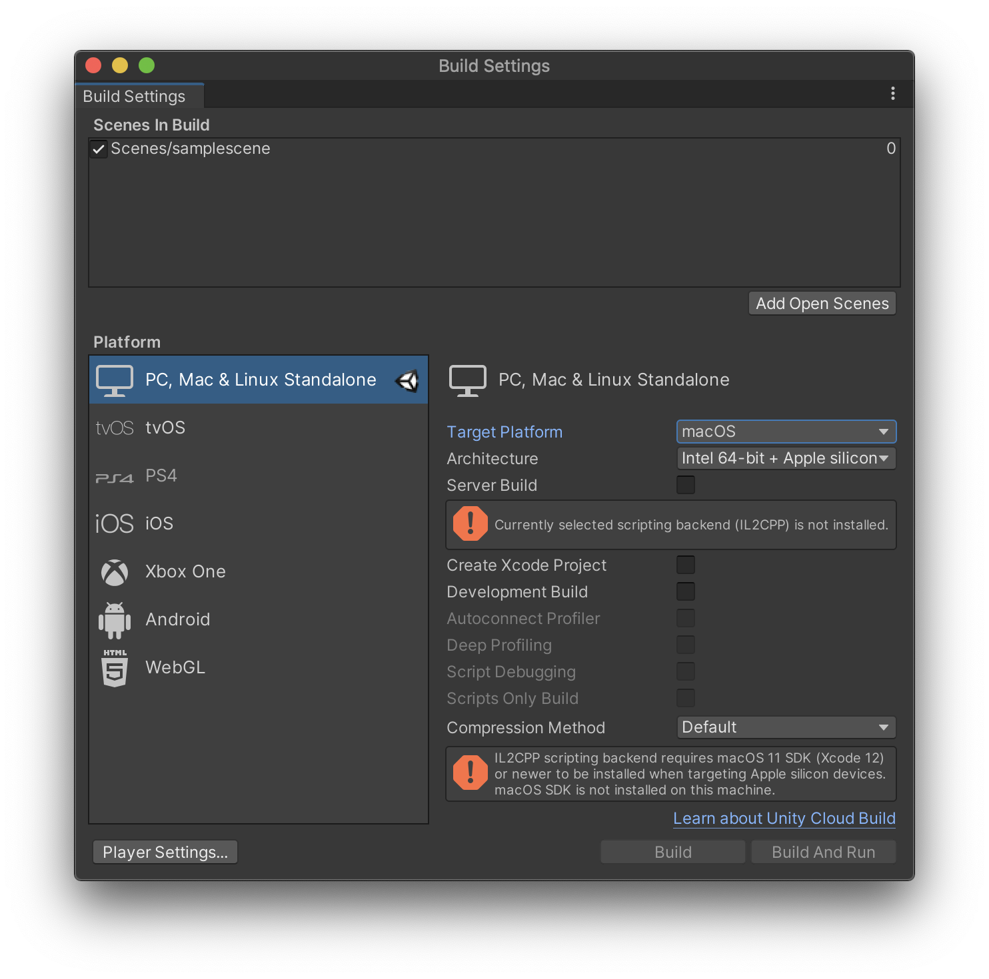The height and width of the screenshot is (979, 989).
Task: Select the Android platform row
Action: pyautogui.click(x=259, y=619)
